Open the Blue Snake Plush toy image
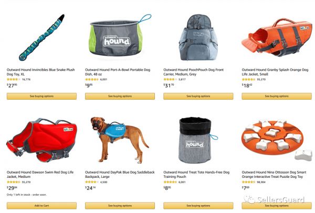 pos(42,38)
